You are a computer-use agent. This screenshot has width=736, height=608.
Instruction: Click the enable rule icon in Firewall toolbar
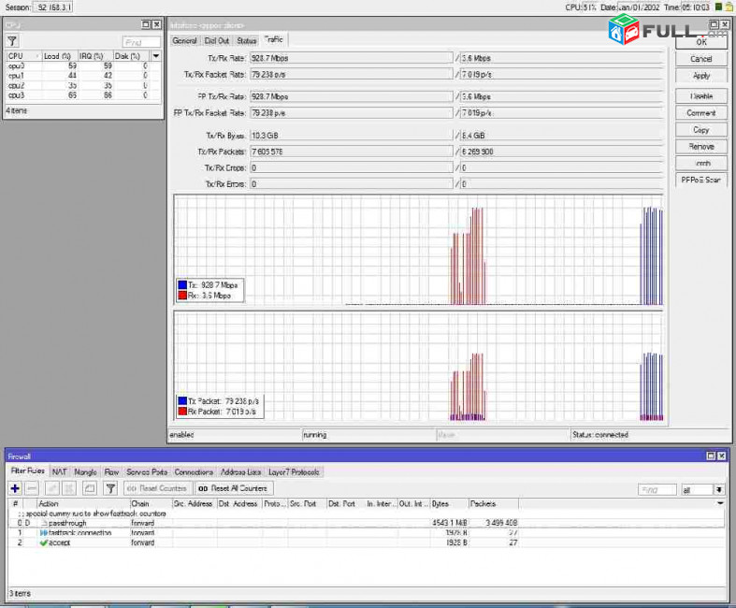[x=52, y=489]
